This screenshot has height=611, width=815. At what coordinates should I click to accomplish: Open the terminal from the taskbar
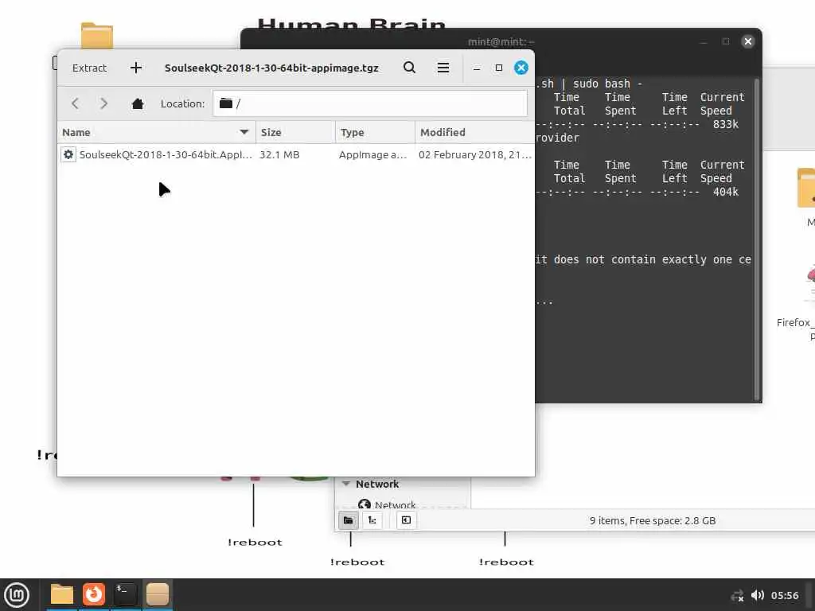[125, 594]
